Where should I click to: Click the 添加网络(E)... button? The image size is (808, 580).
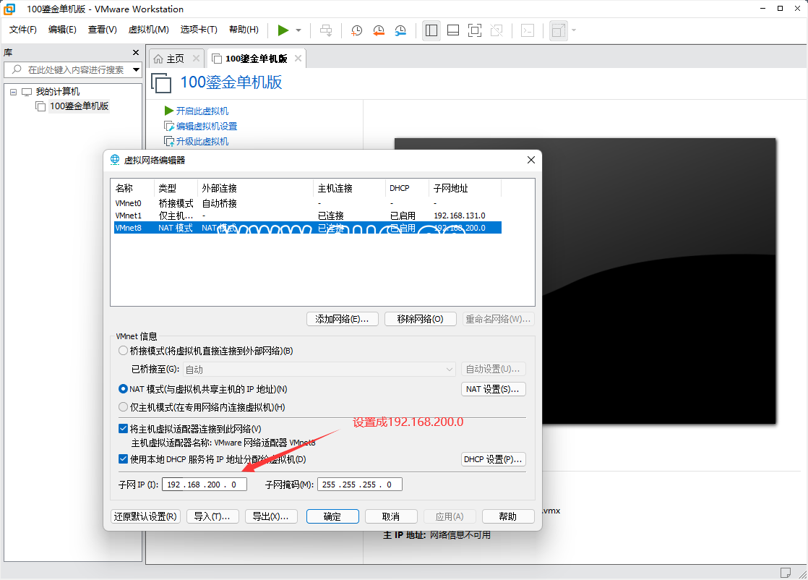pyautogui.click(x=342, y=319)
